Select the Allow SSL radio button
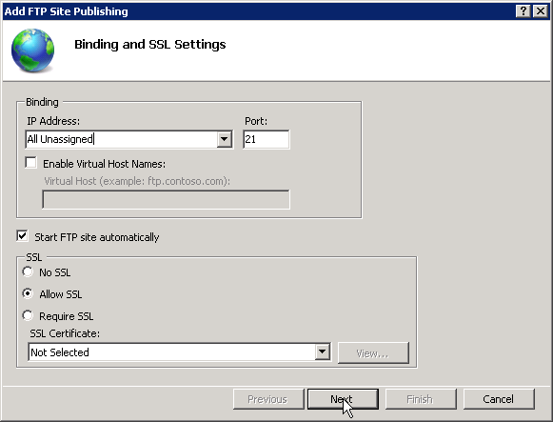This screenshot has width=553, height=422. [28, 293]
